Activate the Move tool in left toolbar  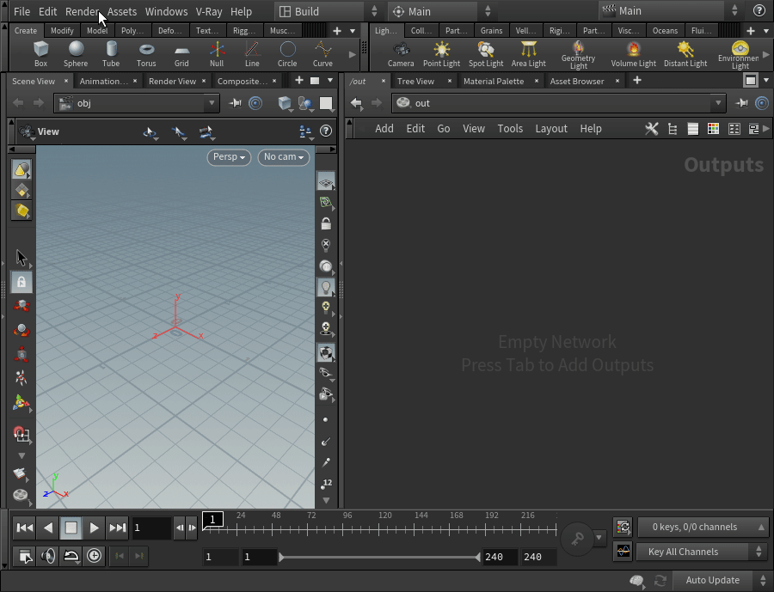click(x=21, y=305)
